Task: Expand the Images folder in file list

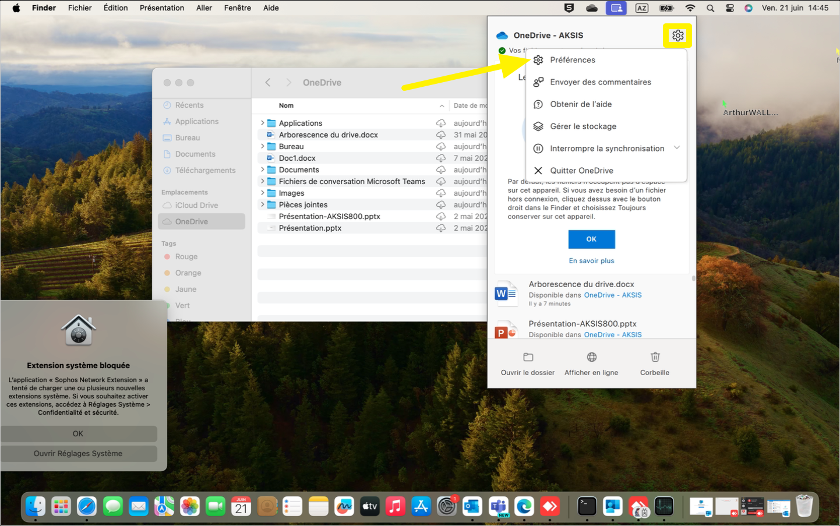Action: point(262,193)
